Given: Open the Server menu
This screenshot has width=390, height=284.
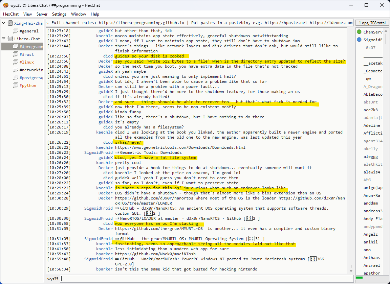Looking at the screenshot, I should (42, 14).
